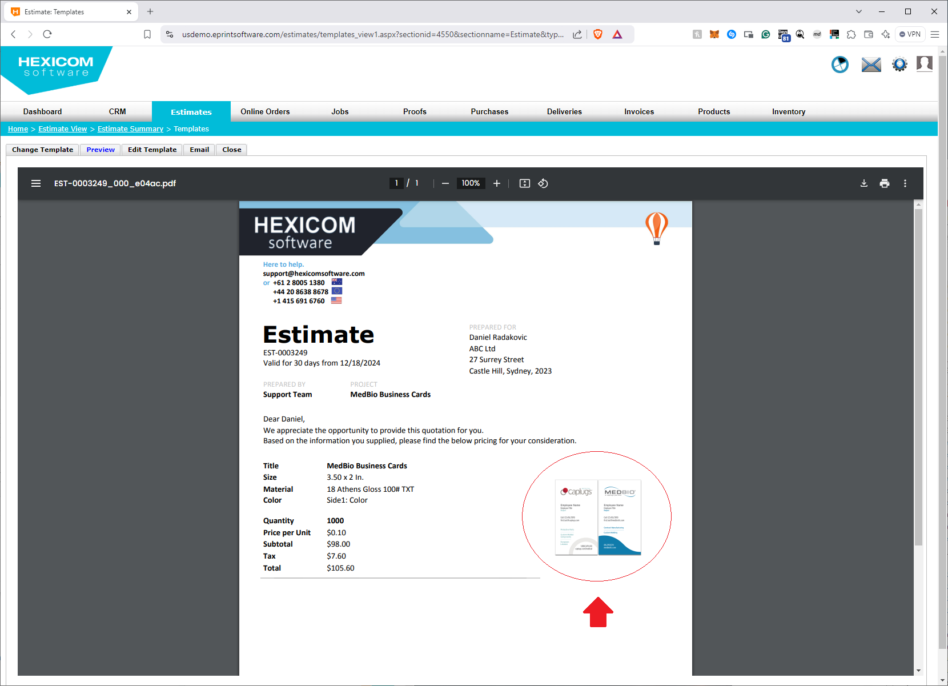Click the browser address bar URL
This screenshot has width=948, height=686.
point(372,34)
